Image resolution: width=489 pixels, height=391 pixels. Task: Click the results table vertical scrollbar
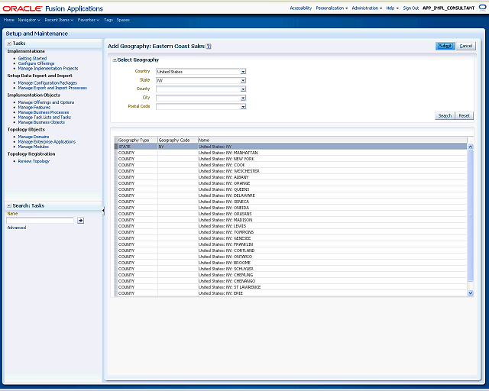pyautogui.click(x=471, y=215)
